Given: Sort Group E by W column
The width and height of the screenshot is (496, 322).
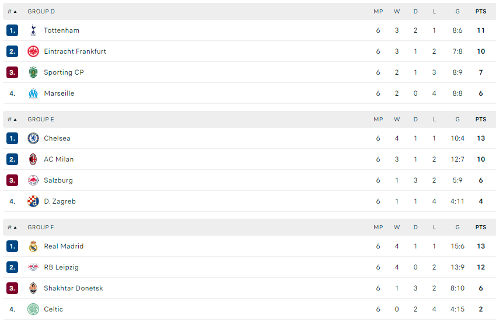Looking at the screenshot, I should click(397, 120).
